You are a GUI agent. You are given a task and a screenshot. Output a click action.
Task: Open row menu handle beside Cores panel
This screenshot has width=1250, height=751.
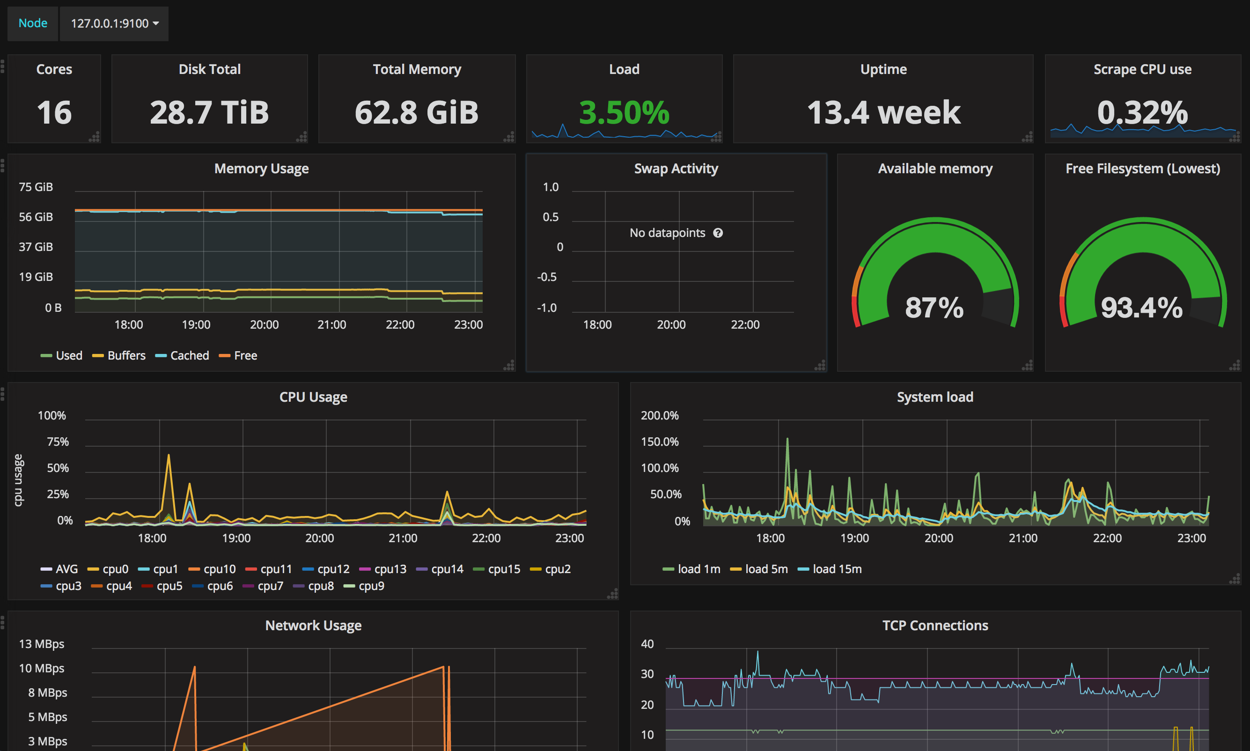point(2,66)
